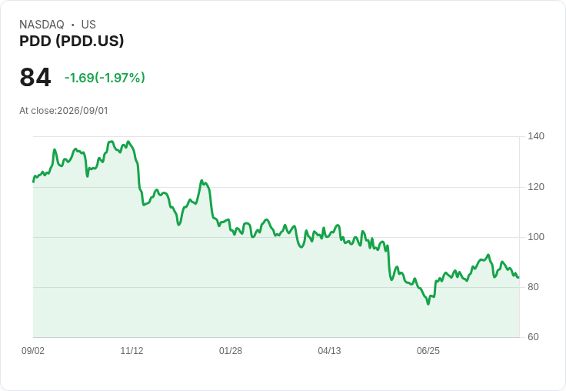Click the 11/12 date axis label
The width and height of the screenshot is (566, 391).
[x=132, y=350]
